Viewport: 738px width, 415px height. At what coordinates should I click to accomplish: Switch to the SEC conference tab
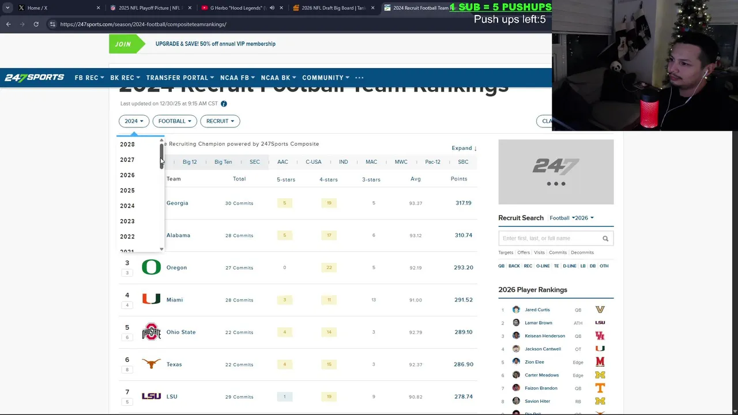[x=255, y=162]
